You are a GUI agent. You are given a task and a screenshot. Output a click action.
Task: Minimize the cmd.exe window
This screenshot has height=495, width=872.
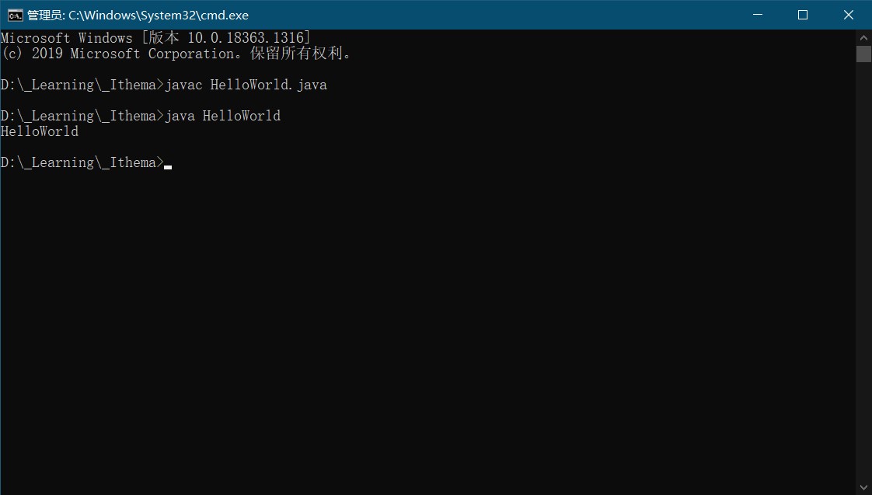758,15
